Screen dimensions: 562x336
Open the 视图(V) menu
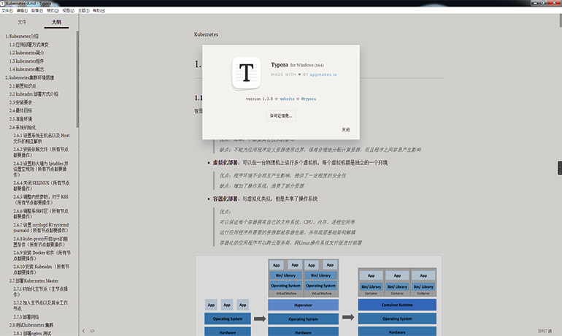pyautogui.click(x=68, y=11)
